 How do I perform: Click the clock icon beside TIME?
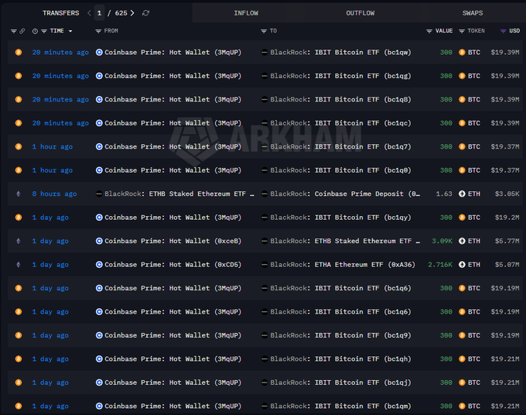[35, 31]
